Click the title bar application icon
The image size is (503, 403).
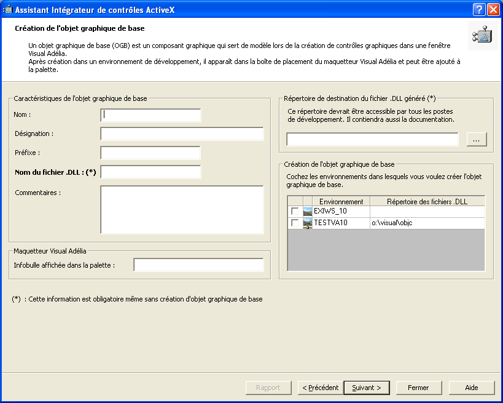tap(8, 9)
